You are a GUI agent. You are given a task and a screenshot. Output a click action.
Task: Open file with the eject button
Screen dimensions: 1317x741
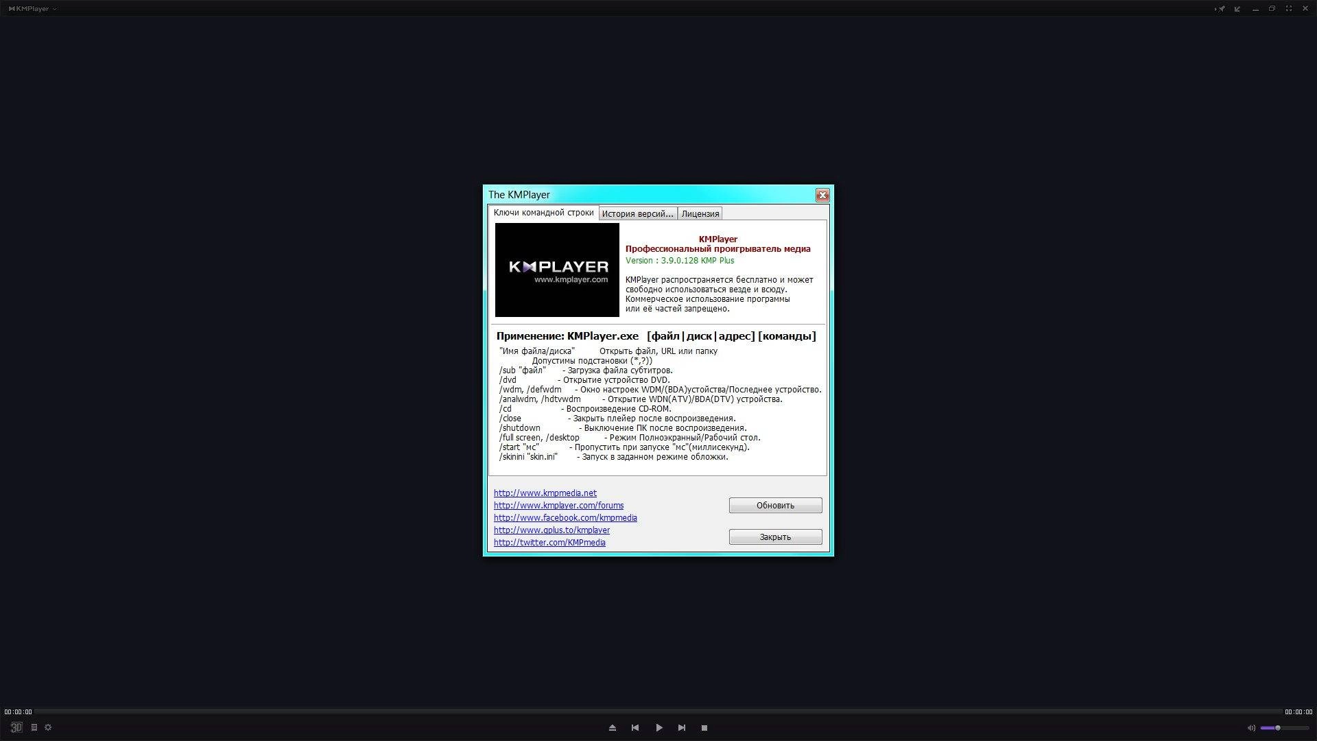(613, 727)
